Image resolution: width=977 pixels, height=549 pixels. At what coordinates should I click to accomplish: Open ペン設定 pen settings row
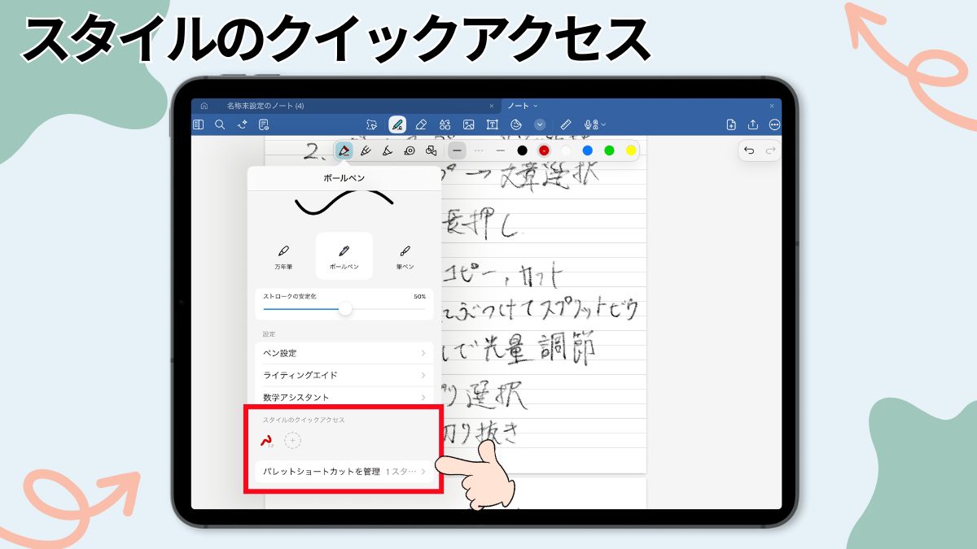[344, 353]
